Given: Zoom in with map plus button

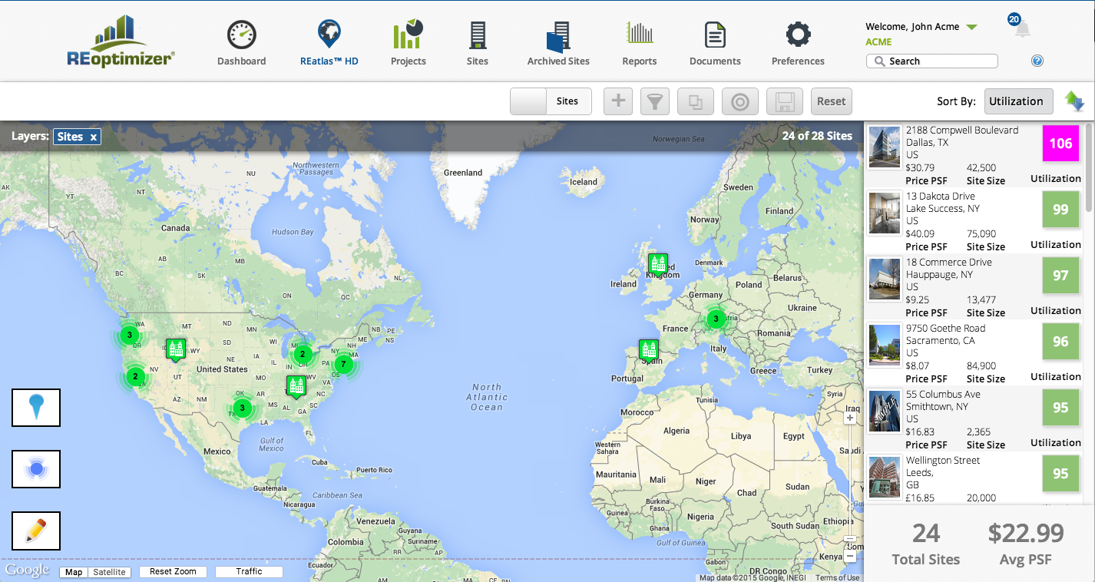Looking at the screenshot, I should (850, 418).
